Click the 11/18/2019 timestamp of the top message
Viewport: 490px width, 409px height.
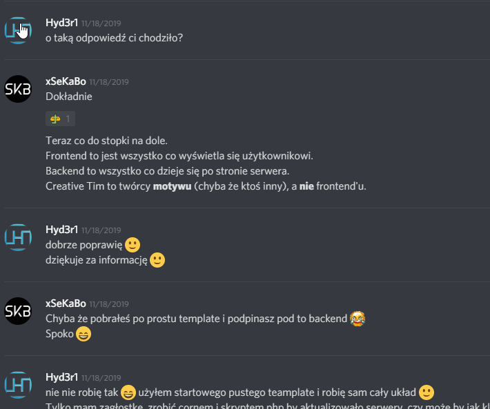coord(101,23)
